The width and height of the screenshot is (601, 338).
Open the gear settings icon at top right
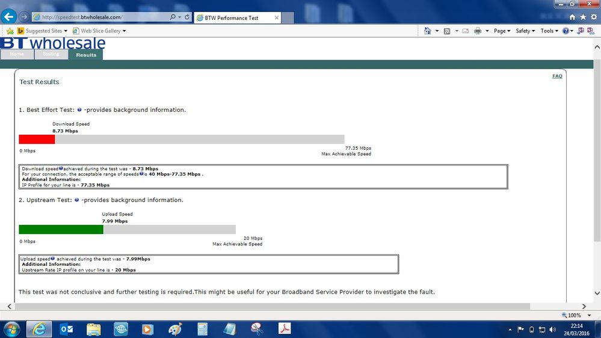[x=594, y=17]
